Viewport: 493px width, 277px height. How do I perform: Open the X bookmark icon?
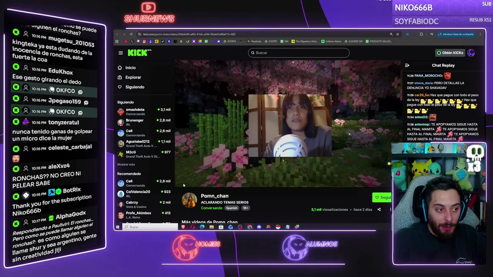(132, 41)
